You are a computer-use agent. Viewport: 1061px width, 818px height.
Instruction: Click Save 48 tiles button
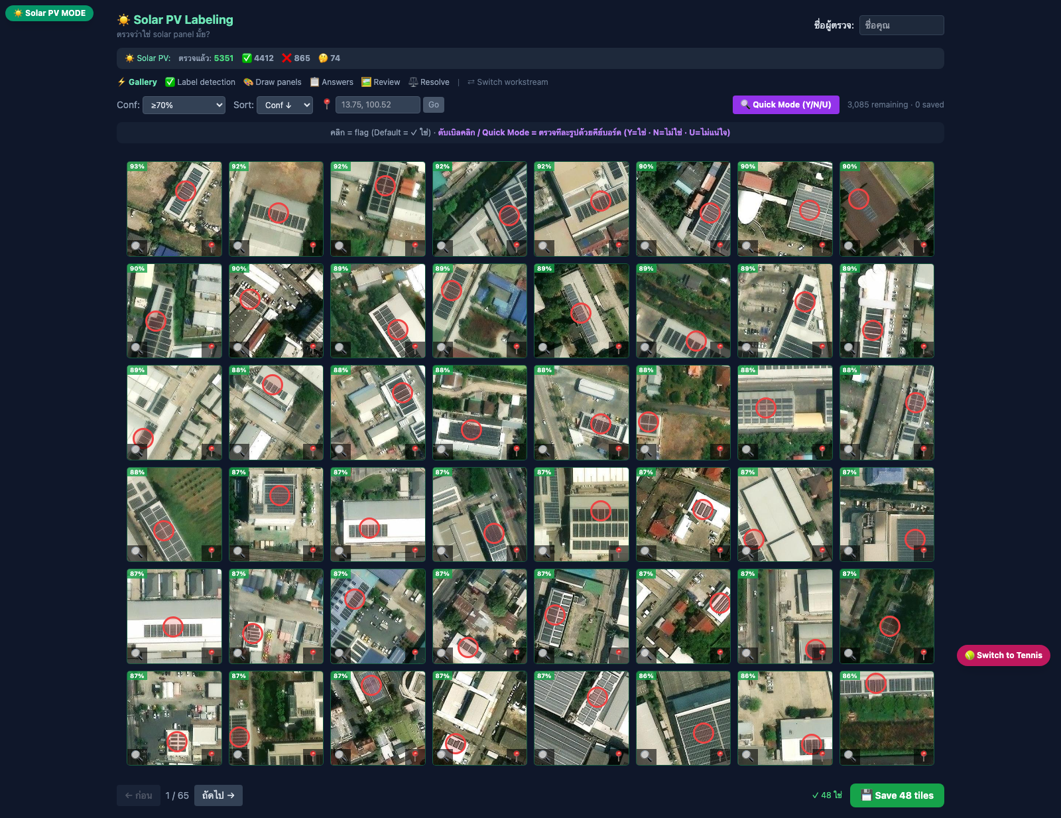tap(897, 795)
